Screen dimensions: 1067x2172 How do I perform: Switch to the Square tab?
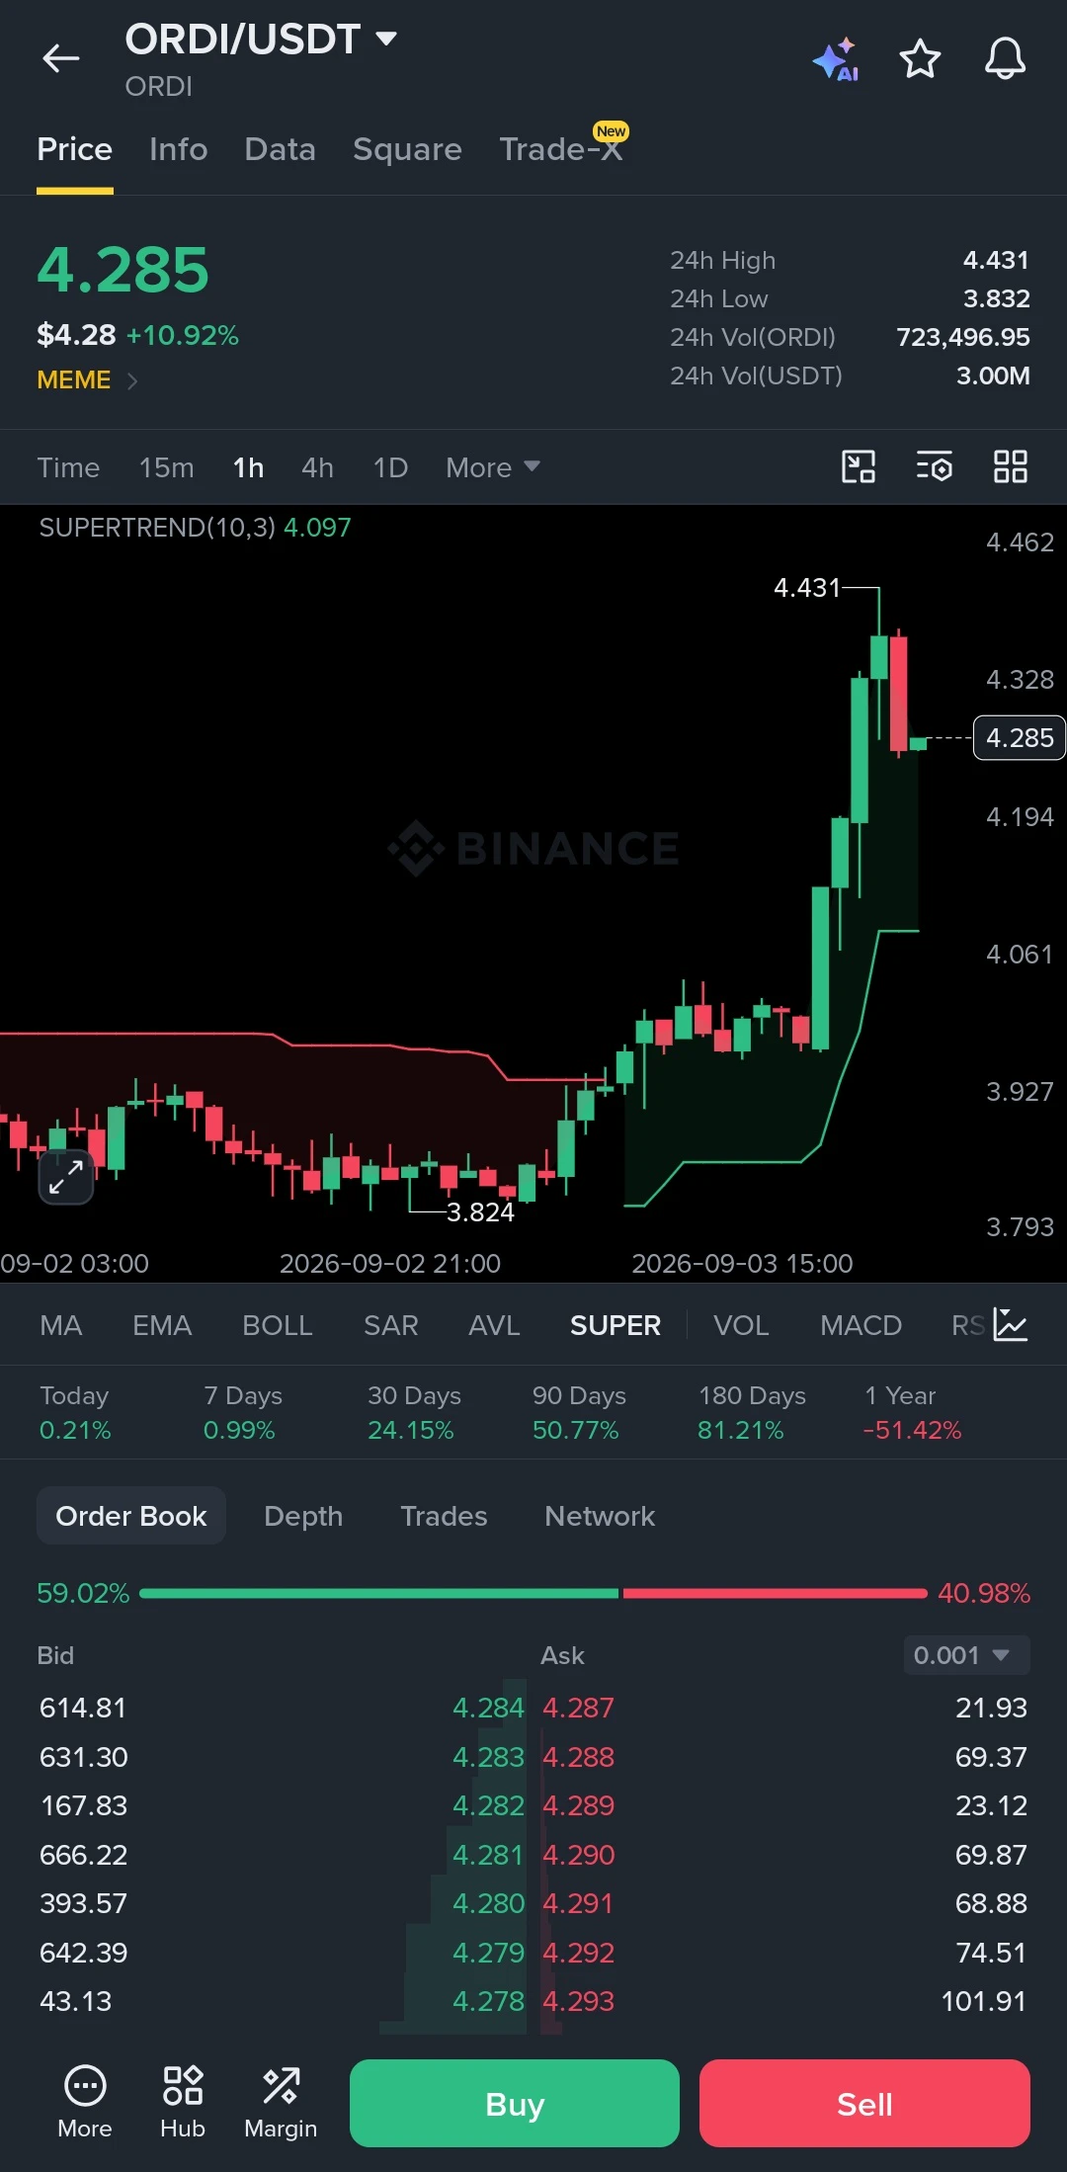coord(407,149)
